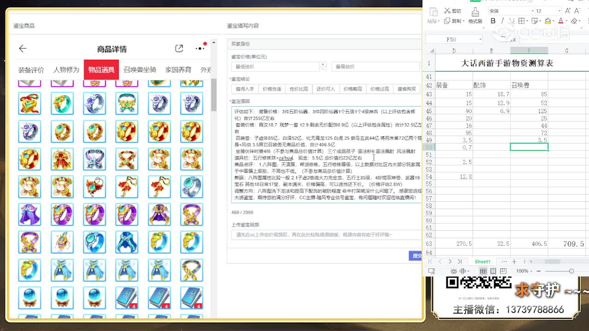Click the add new worksheet plus icon

point(514,261)
